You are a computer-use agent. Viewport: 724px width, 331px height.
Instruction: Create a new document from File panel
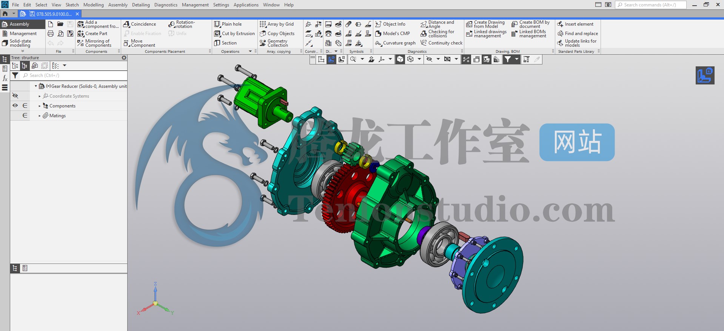pyautogui.click(x=51, y=24)
